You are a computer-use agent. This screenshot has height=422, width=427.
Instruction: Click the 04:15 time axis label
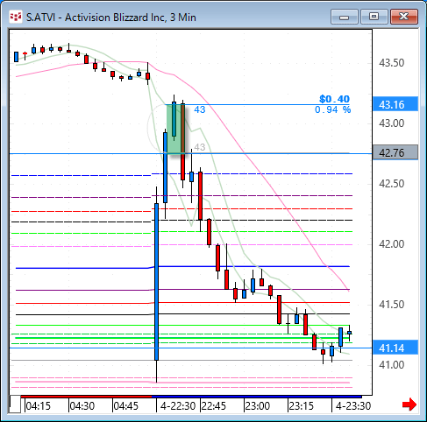pyautogui.click(x=38, y=406)
